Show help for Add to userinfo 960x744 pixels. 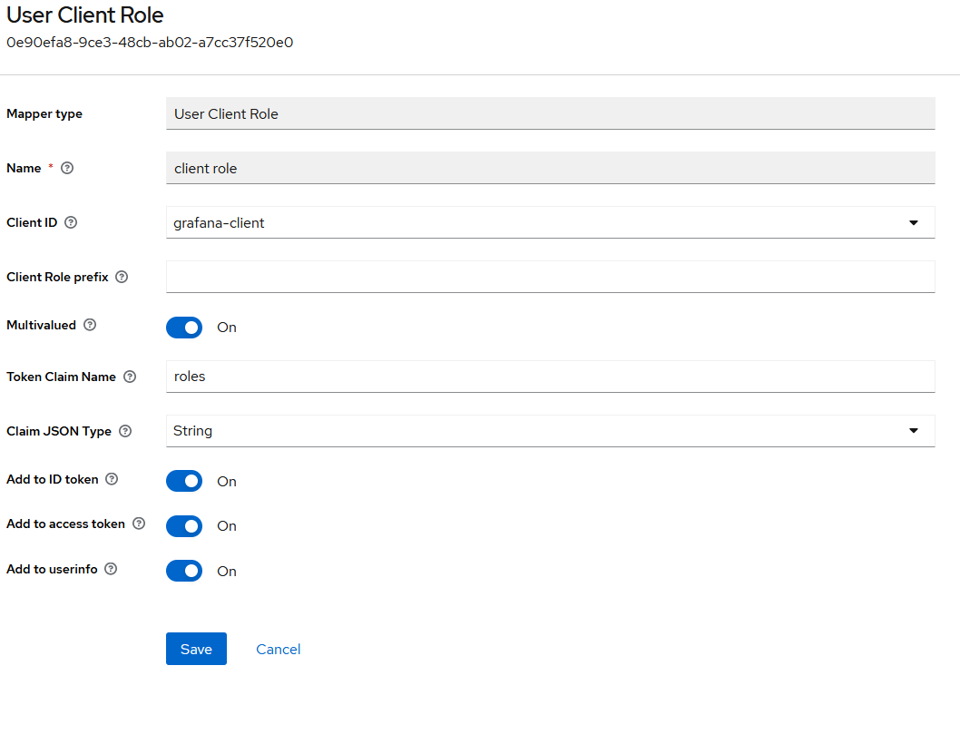coord(111,569)
